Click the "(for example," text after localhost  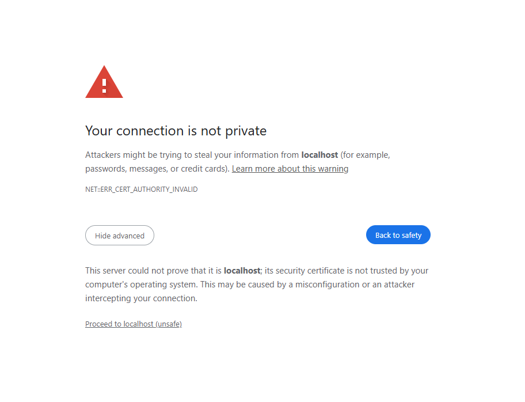(x=365, y=155)
